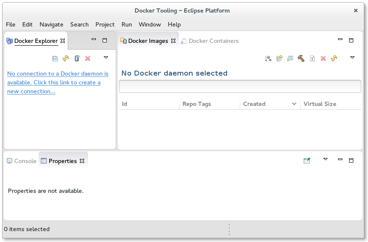This screenshot has width=368, height=242.
Task: Pin the Properties view to selection
Action: point(307,160)
